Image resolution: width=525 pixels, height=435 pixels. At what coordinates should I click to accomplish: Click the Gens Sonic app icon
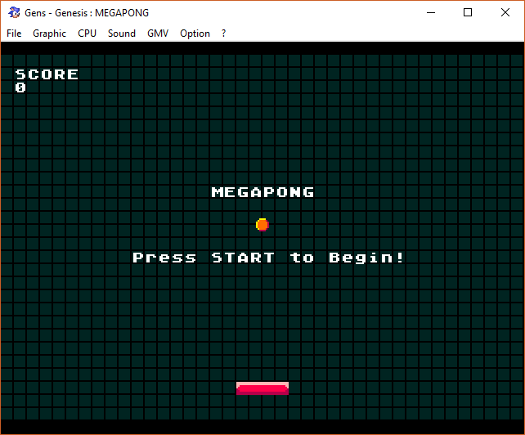click(x=14, y=13)
